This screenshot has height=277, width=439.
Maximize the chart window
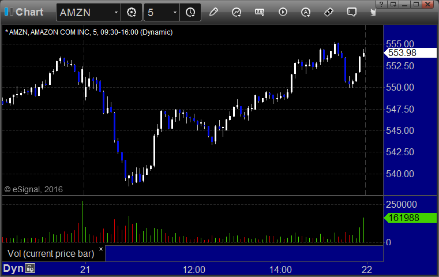pyautogui.click(x=416, y=4)
